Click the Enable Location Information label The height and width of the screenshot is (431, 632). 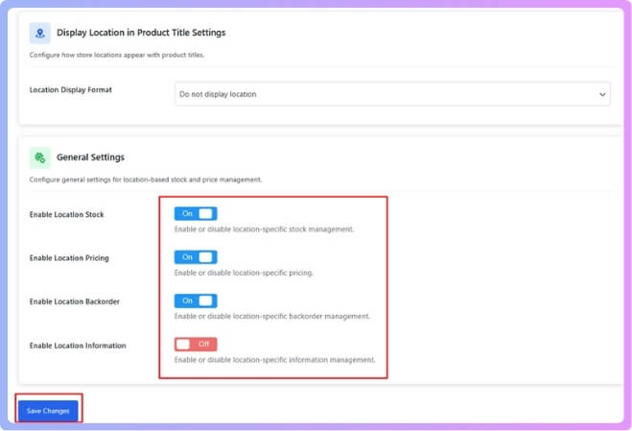[78, 346]
